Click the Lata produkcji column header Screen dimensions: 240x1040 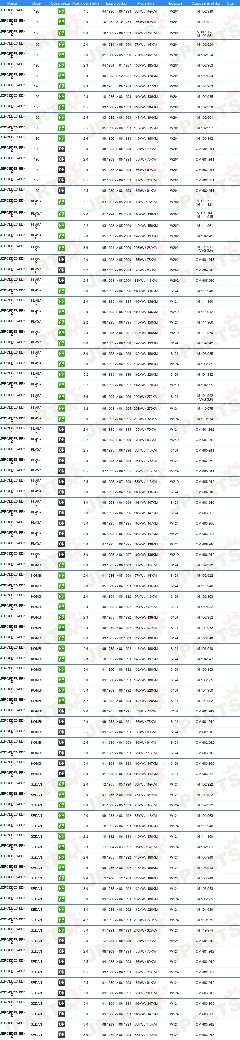(x=117, y=3)
